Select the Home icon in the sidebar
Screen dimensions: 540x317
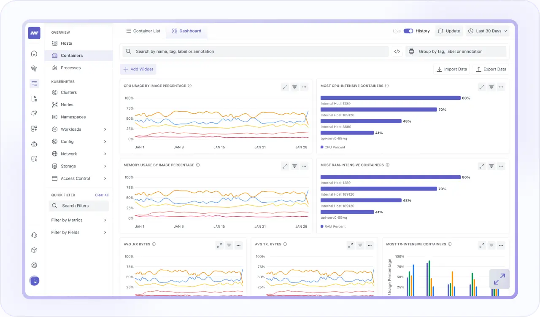coord(34,53)
